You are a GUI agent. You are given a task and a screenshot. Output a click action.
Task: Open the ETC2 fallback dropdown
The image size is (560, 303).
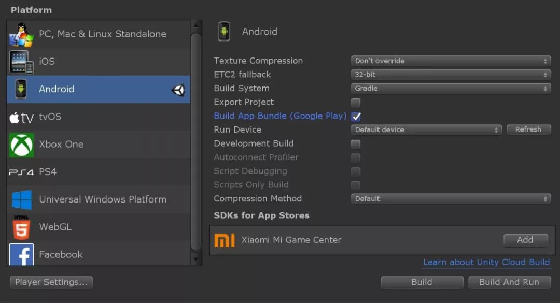point(451,75)
